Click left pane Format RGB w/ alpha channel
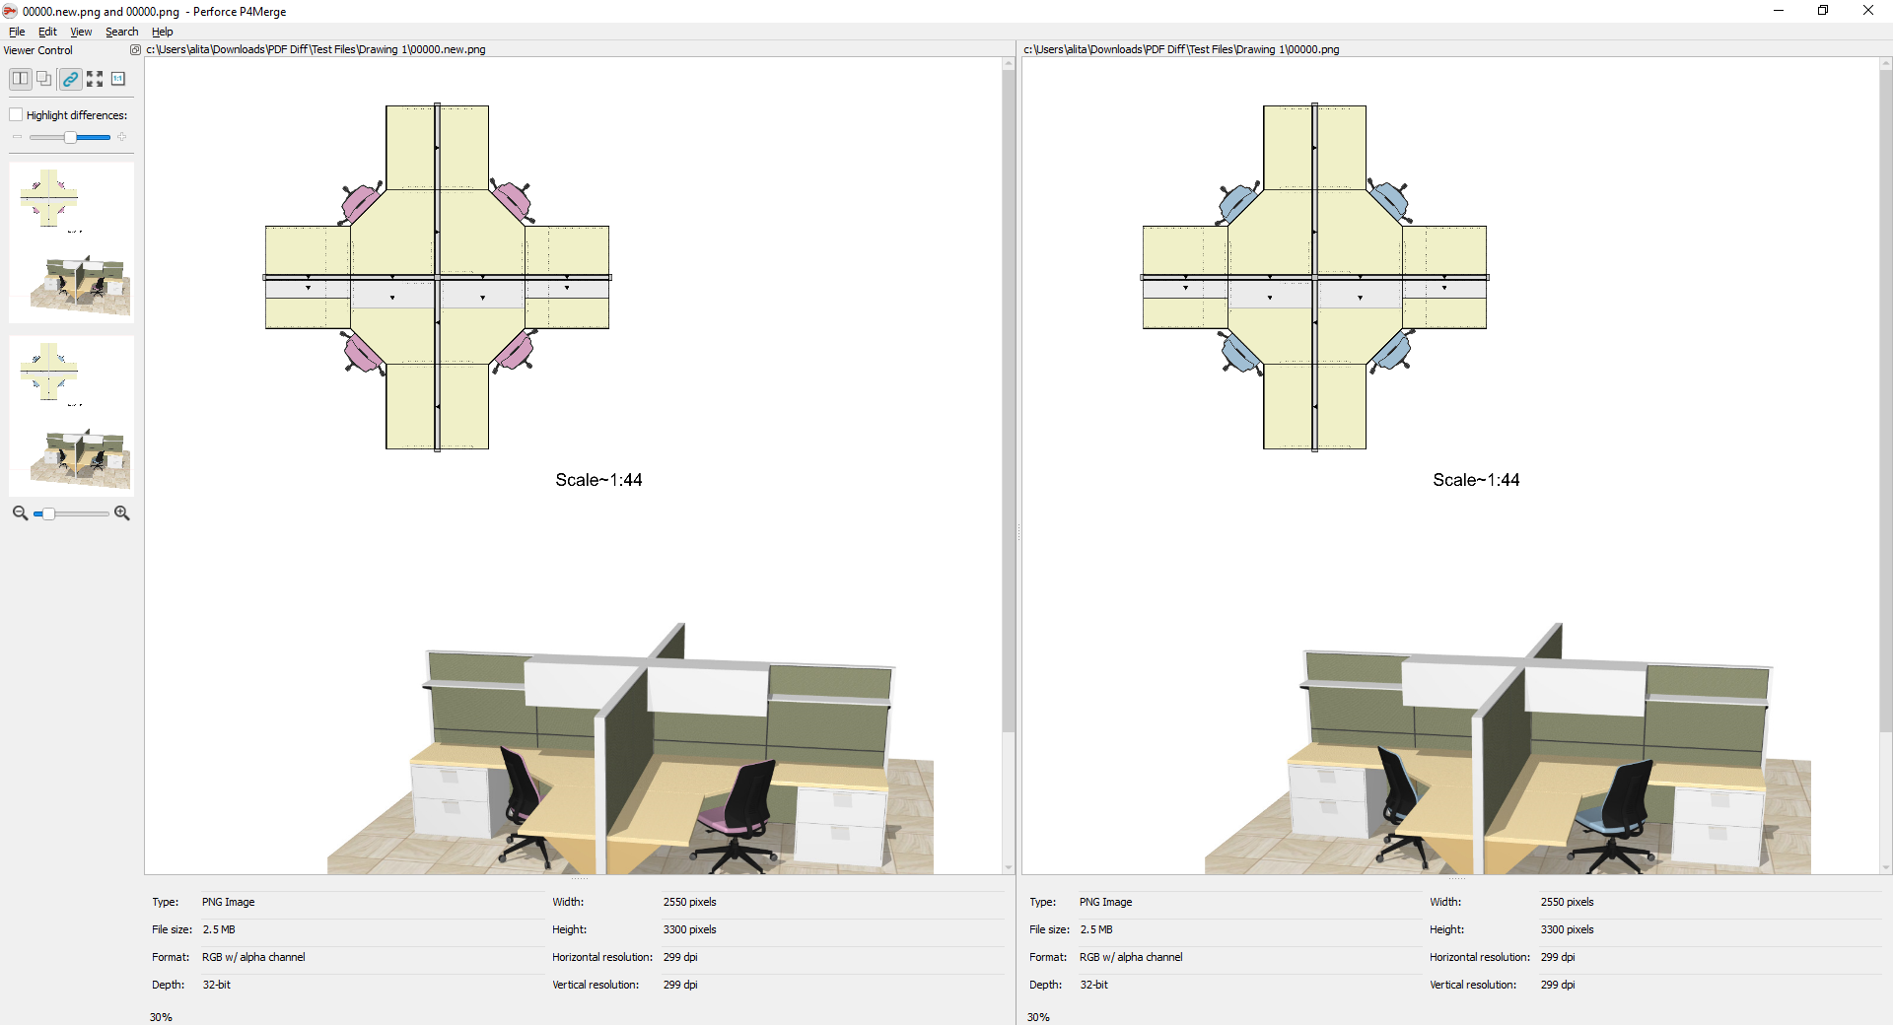 (253, 957)
